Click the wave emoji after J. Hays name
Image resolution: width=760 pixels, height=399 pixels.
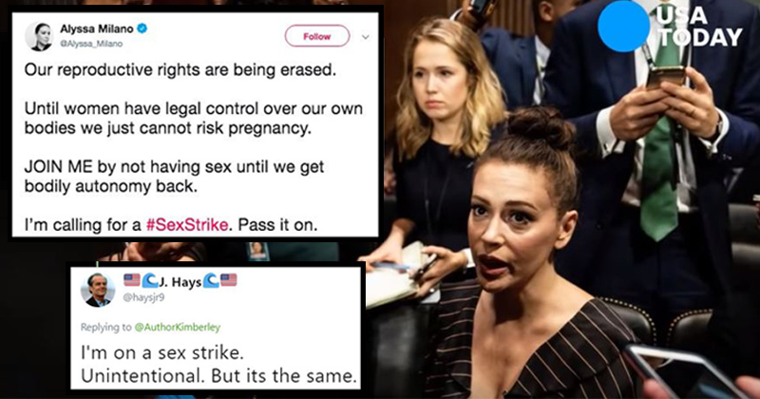(211, 280)
